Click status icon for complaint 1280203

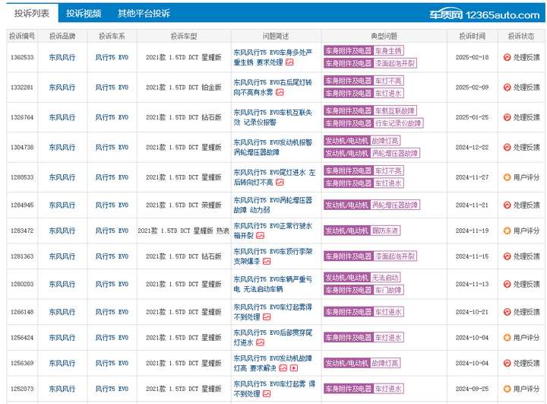(507, 284)
